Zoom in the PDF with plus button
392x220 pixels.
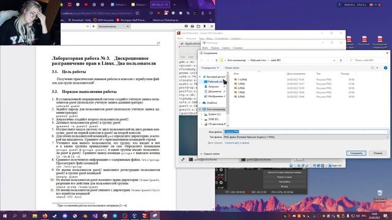pyautogui.click(x=94, y=26)
